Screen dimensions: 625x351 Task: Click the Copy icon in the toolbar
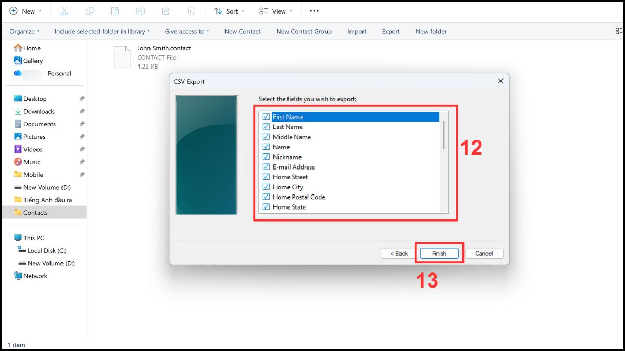point(90,10)
